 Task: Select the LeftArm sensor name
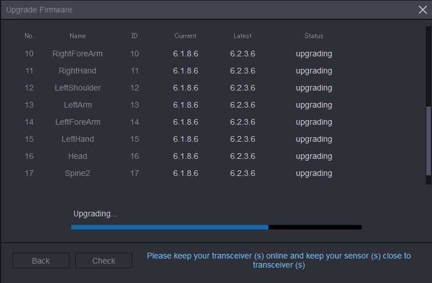coord(78,105)
